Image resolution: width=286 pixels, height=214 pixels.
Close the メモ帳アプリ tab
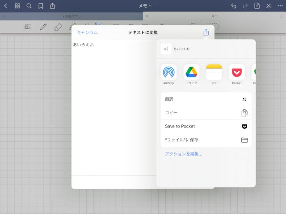click(4, 16)
